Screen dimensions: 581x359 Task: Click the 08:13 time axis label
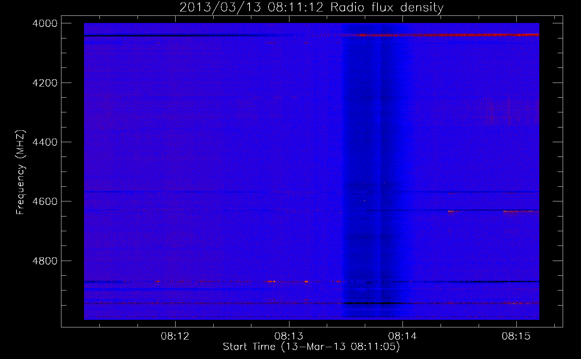[289, 336]
